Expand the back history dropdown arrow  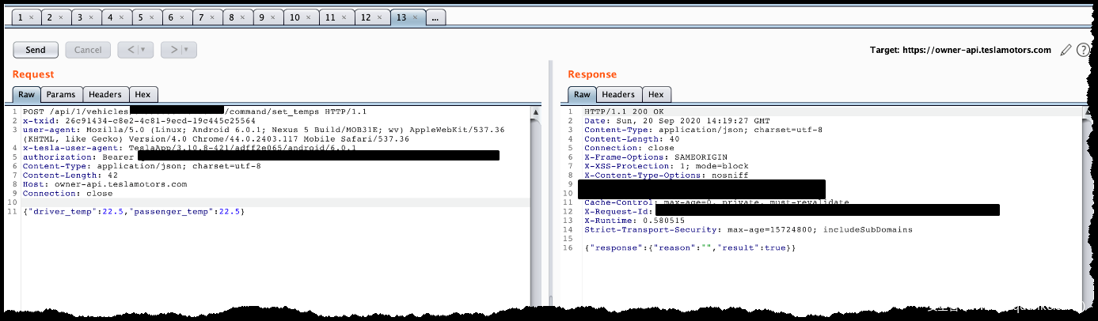pos(143,50)
